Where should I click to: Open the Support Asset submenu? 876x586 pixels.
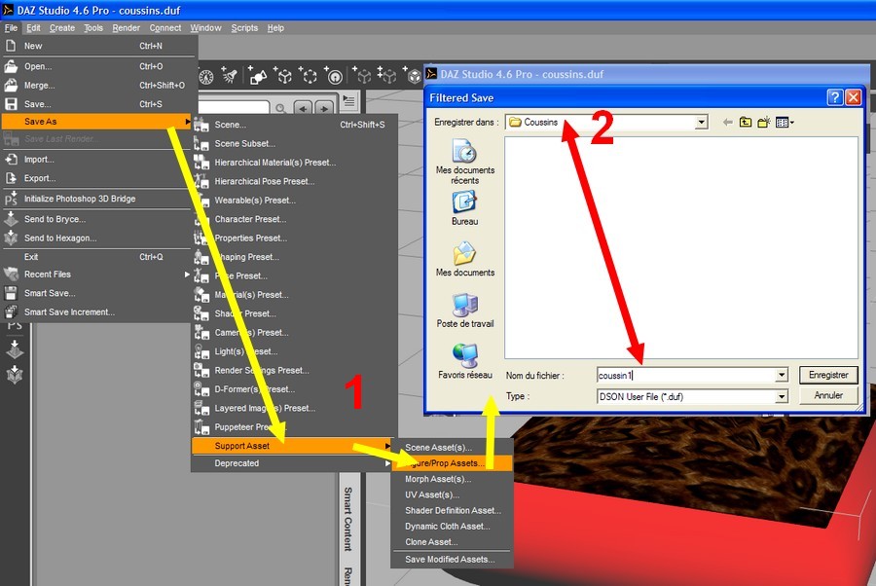[x=293, y=446]
